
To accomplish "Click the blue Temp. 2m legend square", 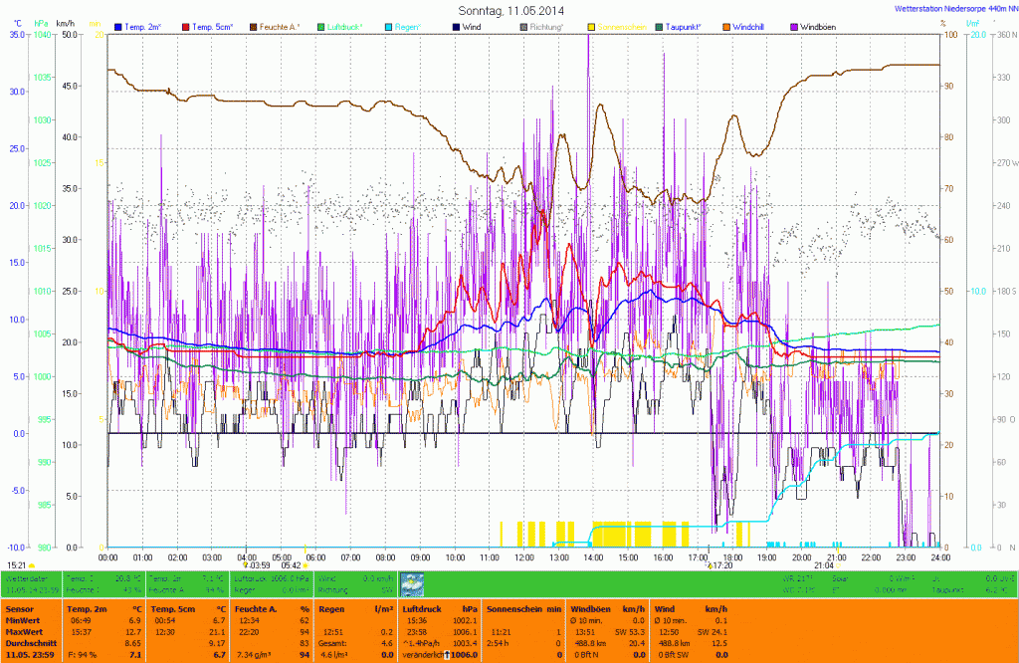I will coord(119,26).
